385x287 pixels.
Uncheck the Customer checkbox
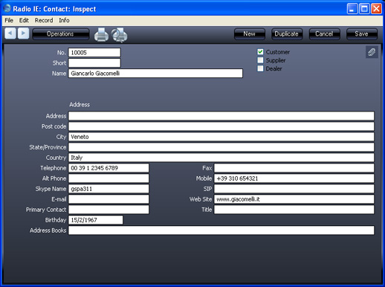260,52
